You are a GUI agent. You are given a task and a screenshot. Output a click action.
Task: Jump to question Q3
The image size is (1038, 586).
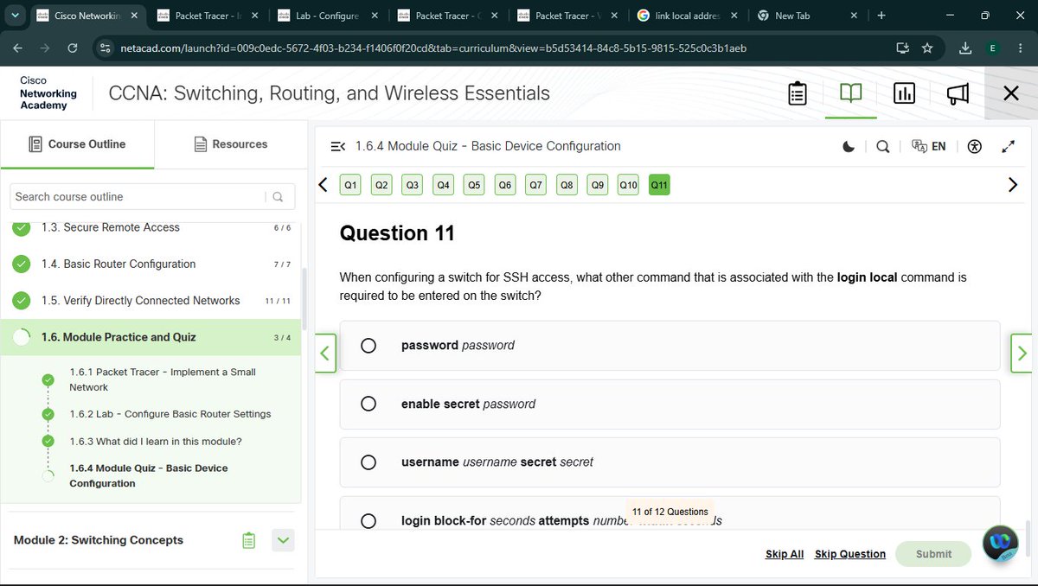point(413,185)
